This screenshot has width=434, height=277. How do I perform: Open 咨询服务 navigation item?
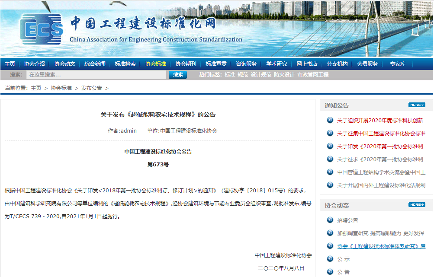[246, 64]
